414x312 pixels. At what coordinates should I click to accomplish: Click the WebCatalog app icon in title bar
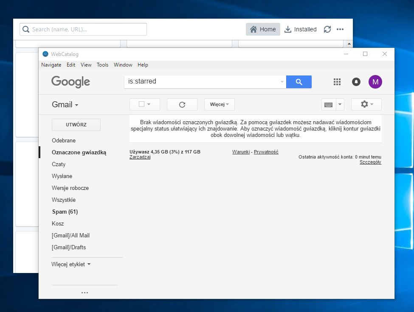tap(45, 54)
